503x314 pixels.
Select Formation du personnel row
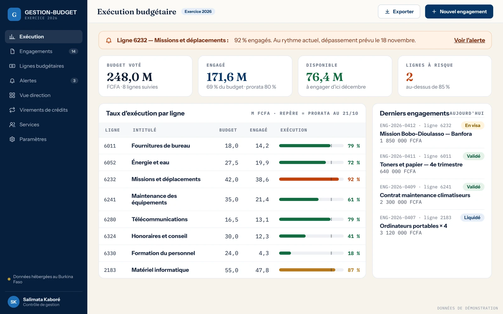(x=232, y=253)
